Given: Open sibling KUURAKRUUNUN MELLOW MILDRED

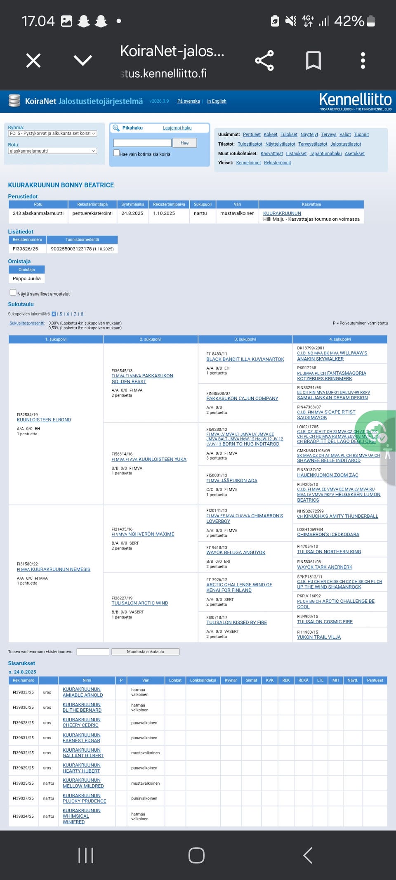Looking at the screenshot, I should click(x=83, y=783).
